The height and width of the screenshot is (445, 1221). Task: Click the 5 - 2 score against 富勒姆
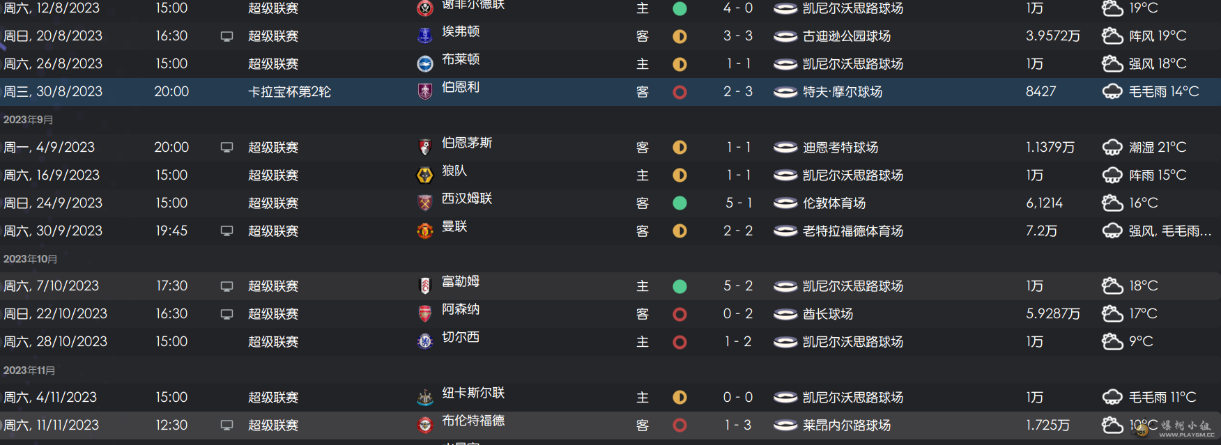click(738, 286)
